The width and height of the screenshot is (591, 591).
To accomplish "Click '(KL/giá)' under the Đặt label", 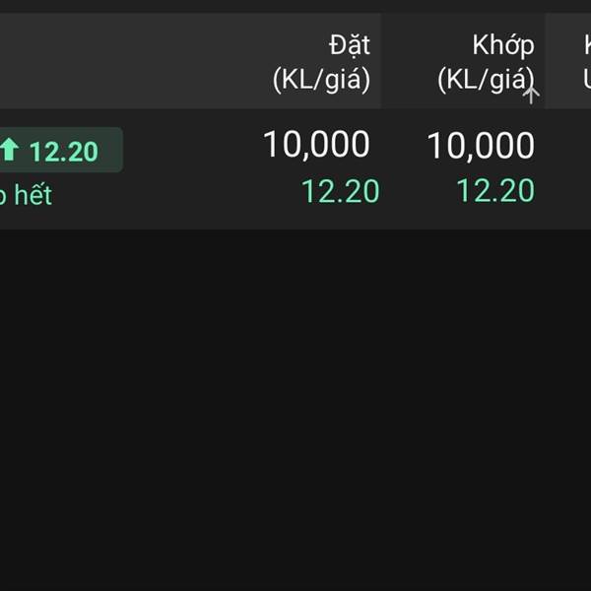I will tap(321, 80).
